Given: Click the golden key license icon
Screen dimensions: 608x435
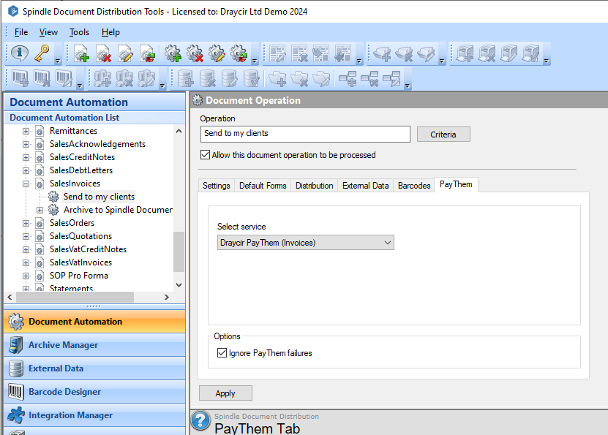Looking at the screenshot, I should point(42,53).
